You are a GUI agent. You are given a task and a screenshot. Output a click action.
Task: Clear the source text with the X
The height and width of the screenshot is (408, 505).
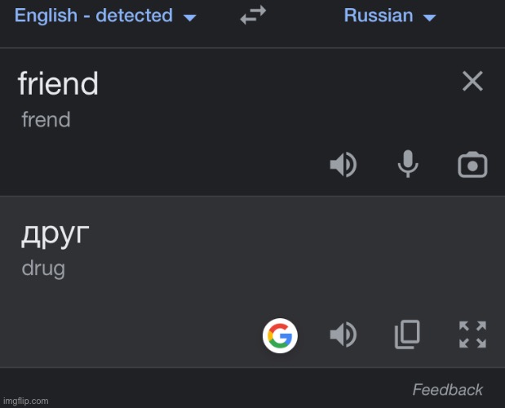pos(472,81)
